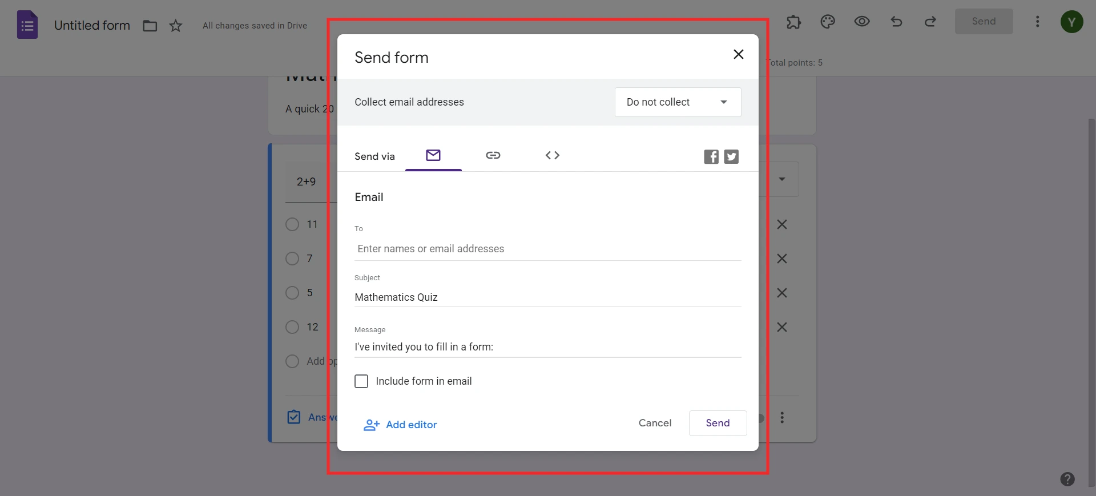Image resolution: width=1096 pixels, height=496 pixels.
Task: Close the Send form dialog
Action: (x=738, y=54)
